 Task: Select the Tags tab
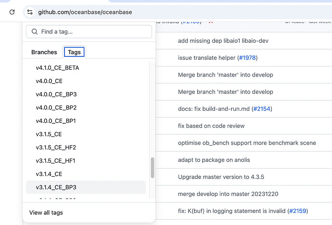[74, 52]
